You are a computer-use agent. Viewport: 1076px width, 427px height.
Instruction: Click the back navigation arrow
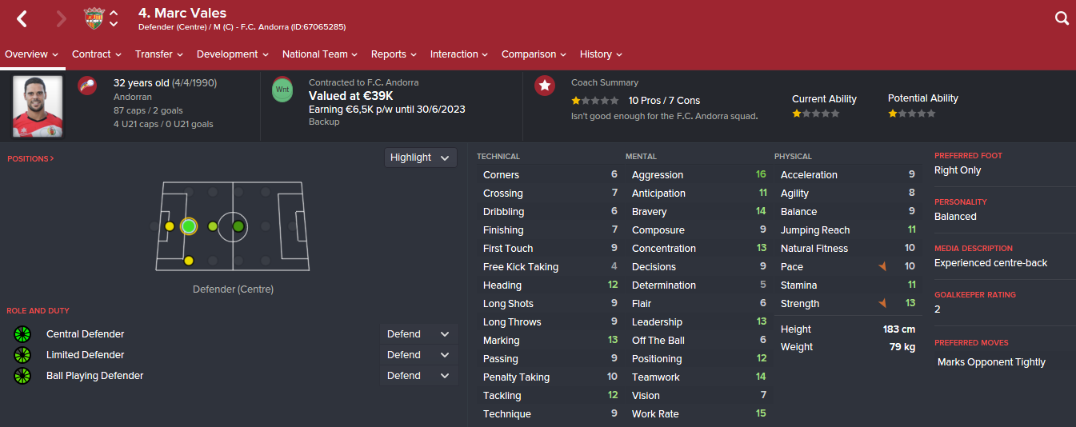pyautogui.click(x=22, y=18)
